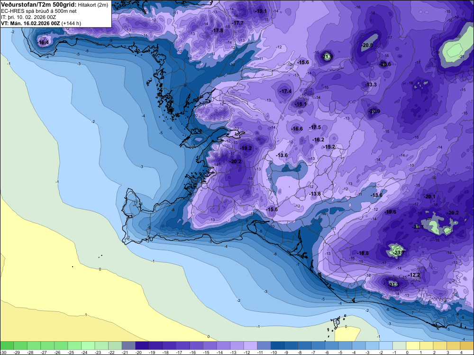Click the -19.6 temperature label
Viewport: 474px width, 355px height.
[x=391, y=212]
